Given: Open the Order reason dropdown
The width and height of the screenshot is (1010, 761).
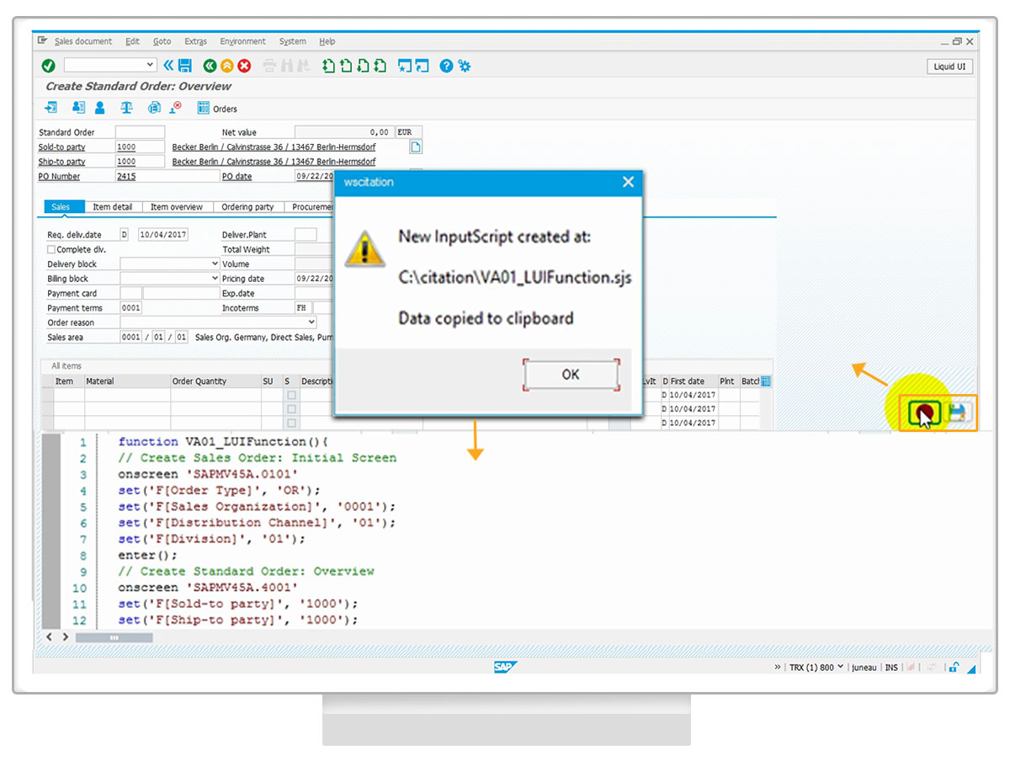Looking at the screenshot, I should pos(311,322).
